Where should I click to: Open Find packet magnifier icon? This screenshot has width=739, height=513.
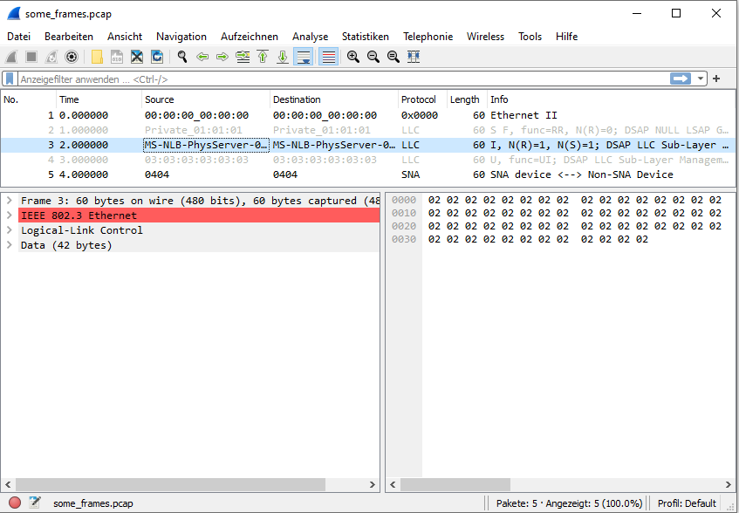[x=182, y=57]
